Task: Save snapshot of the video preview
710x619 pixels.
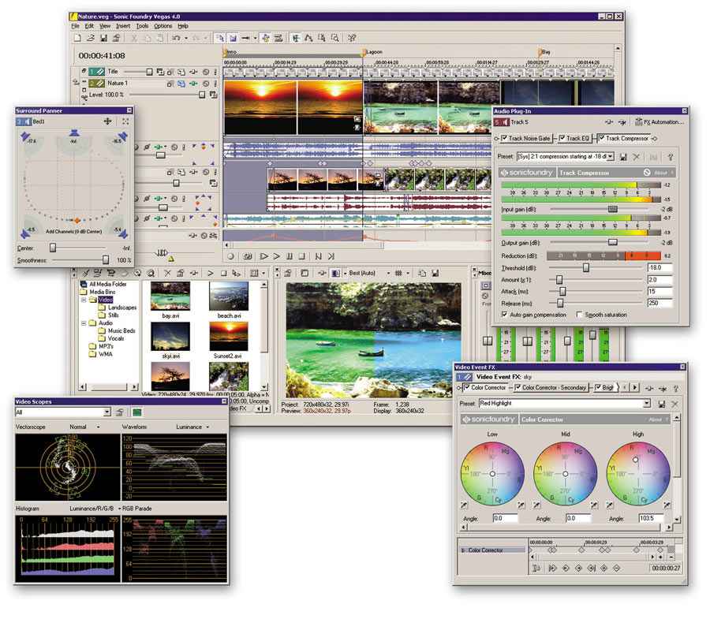Action: [435, 273]
